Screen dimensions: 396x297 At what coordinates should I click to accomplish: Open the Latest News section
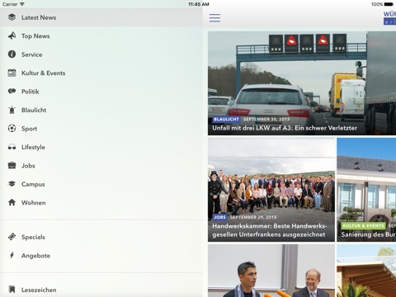pos(101,17)
